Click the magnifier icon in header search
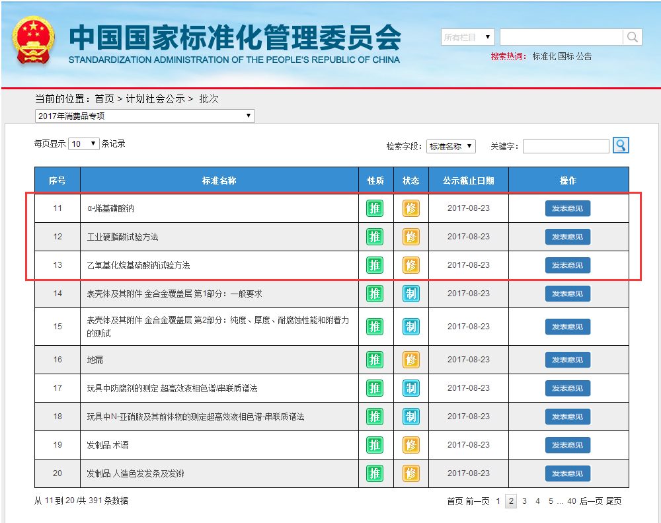Image resolution: width=661 pixels, height=523 pixels. 633,37
